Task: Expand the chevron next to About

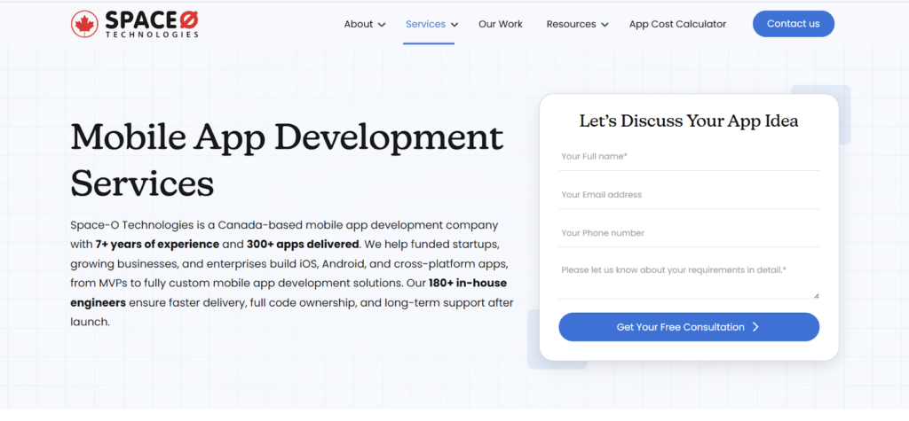Action: click(382, 25)
